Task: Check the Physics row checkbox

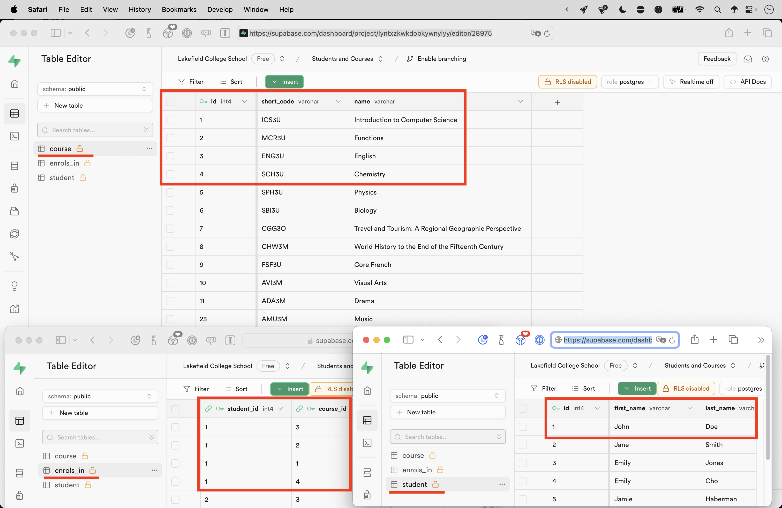Action: click(170, 192)
